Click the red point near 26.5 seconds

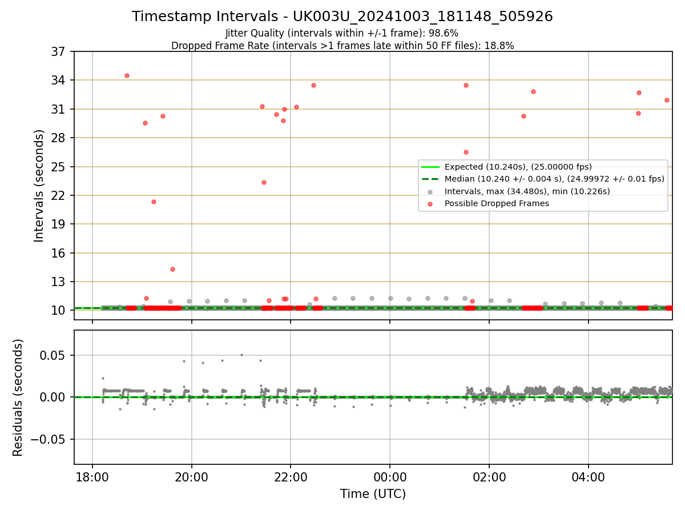click(466, 152)
